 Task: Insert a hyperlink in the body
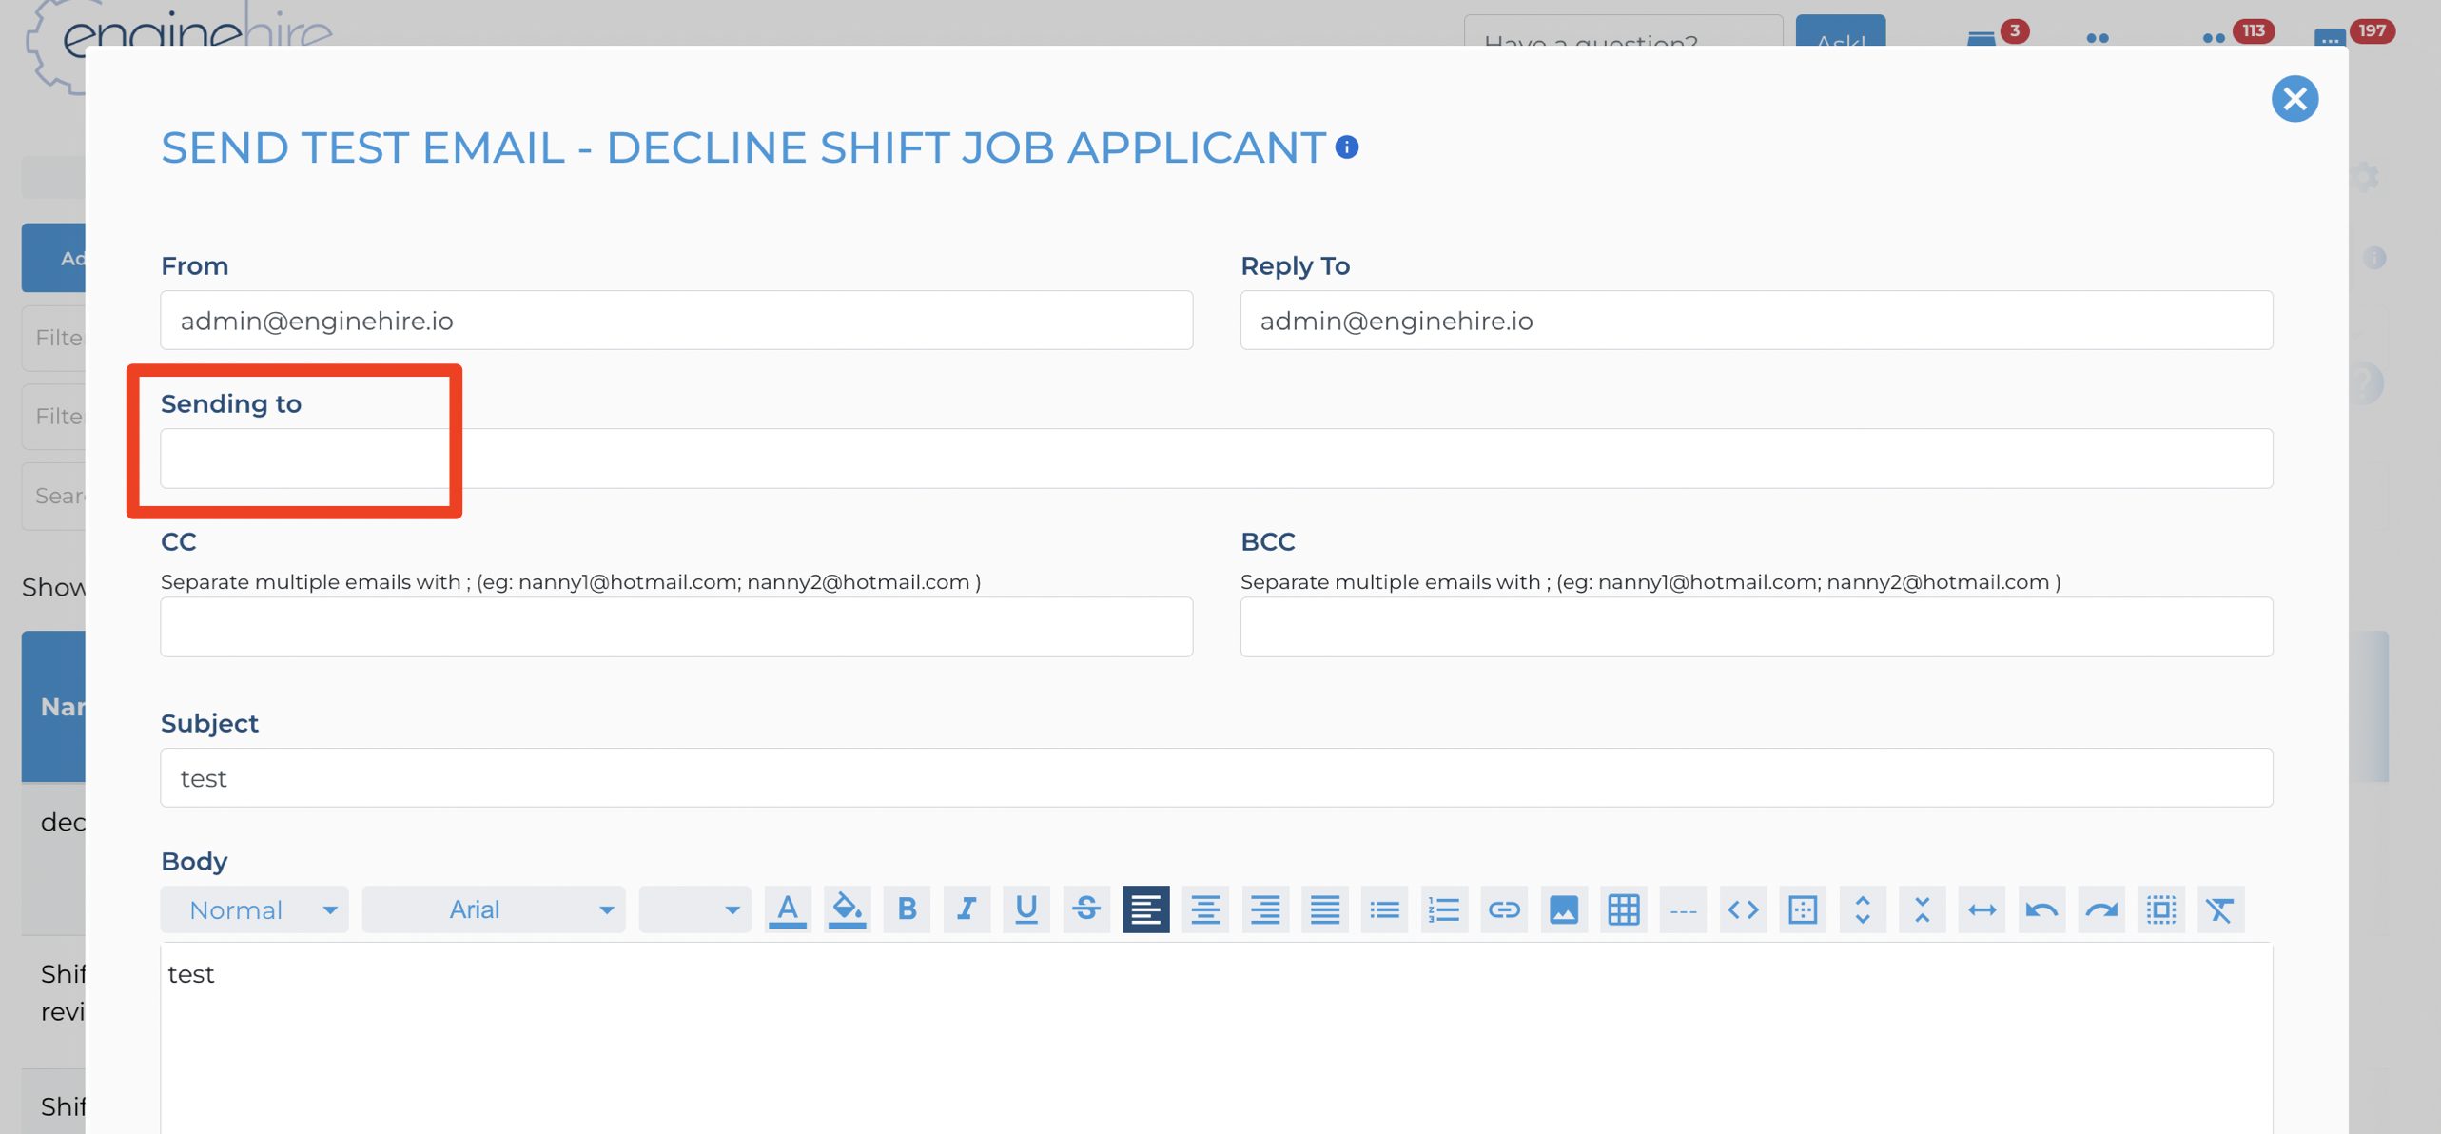point(1503,909)
